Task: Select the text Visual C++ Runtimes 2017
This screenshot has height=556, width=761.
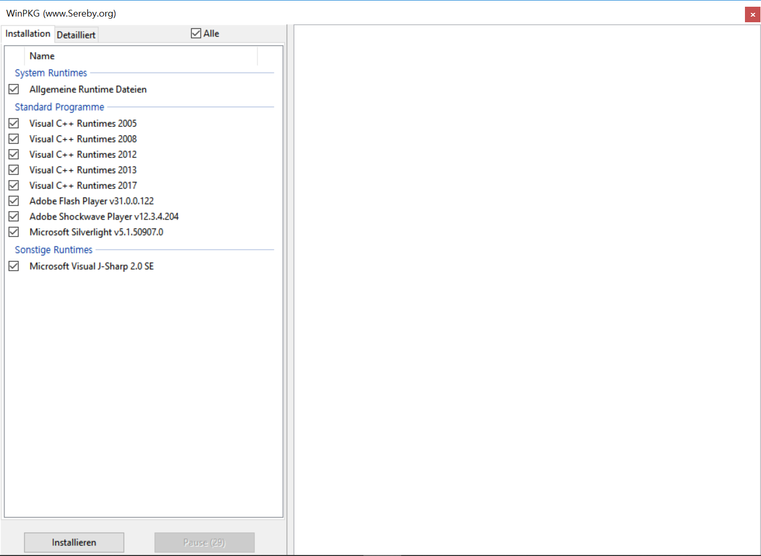Action: (83, 186)
